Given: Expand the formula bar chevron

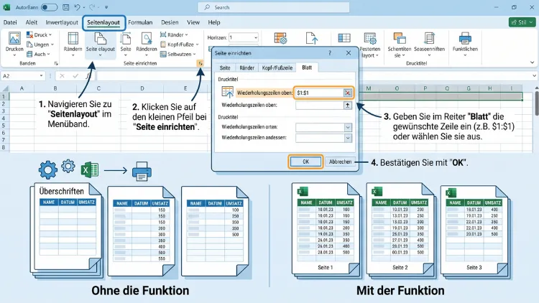Looking at the screenshot, I should point(534,76).
